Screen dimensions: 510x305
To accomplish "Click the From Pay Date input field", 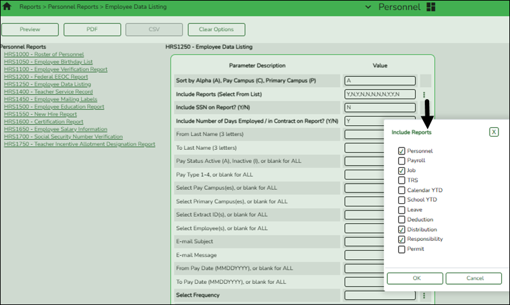I will (x=364, y=269).
